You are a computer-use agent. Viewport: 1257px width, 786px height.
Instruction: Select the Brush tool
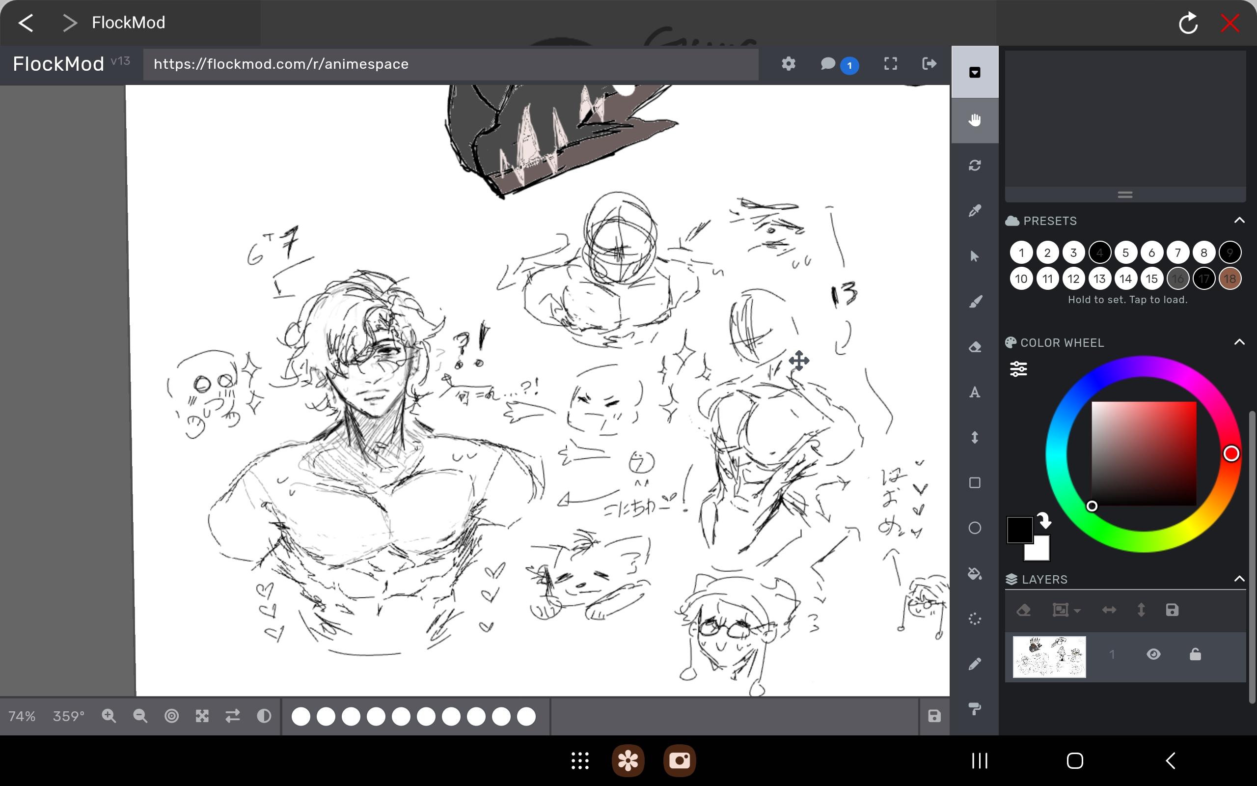coord(975,302)
